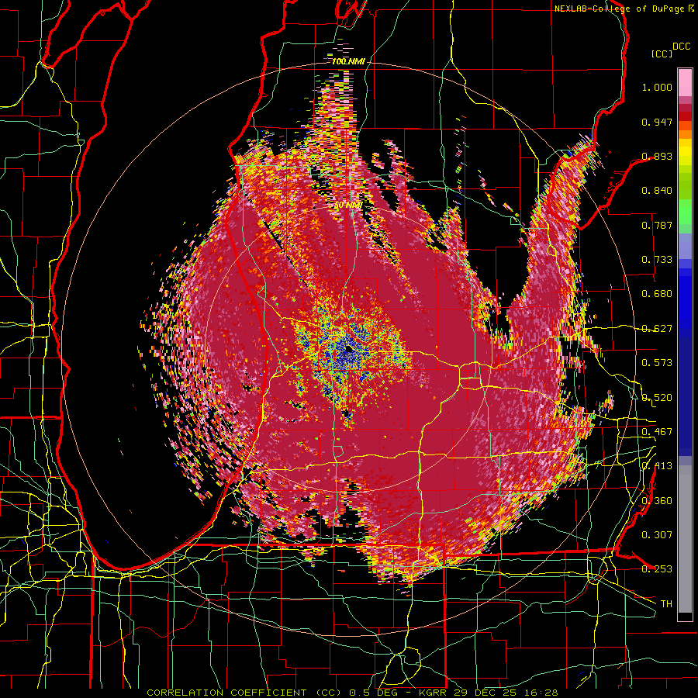Click the 0.253 scale value
Viewport: 698px width, 698px height.
pos(657,569)
